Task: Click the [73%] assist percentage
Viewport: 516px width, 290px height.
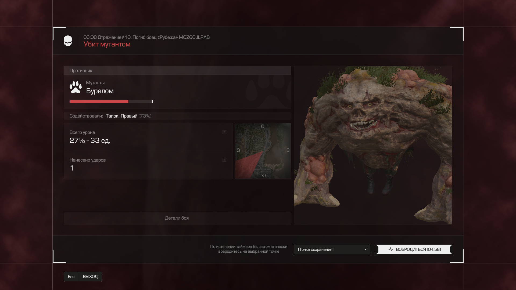Action: (145, 116)
